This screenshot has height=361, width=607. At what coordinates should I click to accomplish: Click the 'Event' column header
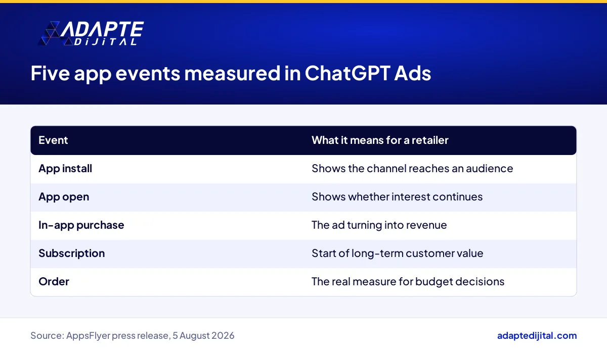point(53,140)
